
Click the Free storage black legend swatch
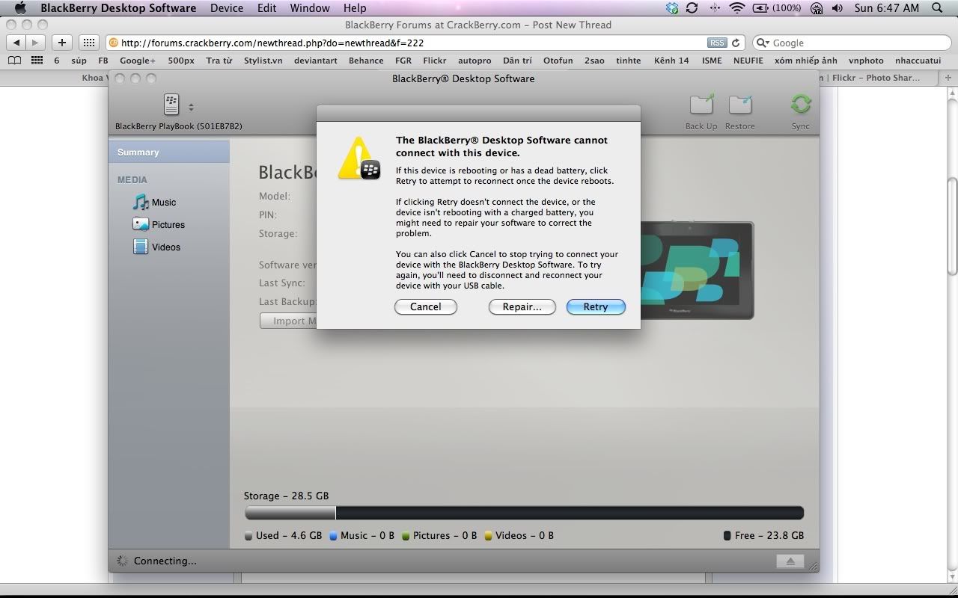coord(727,536)
